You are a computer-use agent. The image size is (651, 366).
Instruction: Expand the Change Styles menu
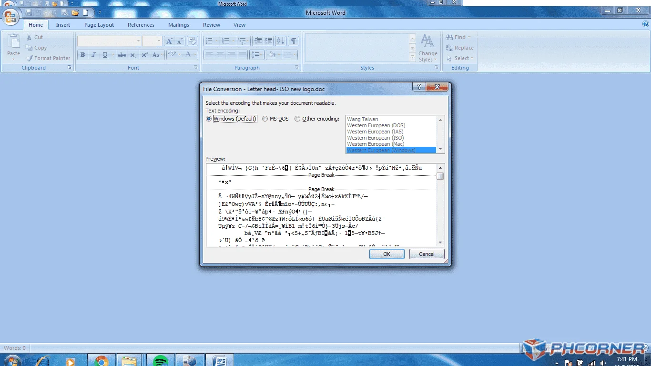pyautogui.click(x=427, y=48)
